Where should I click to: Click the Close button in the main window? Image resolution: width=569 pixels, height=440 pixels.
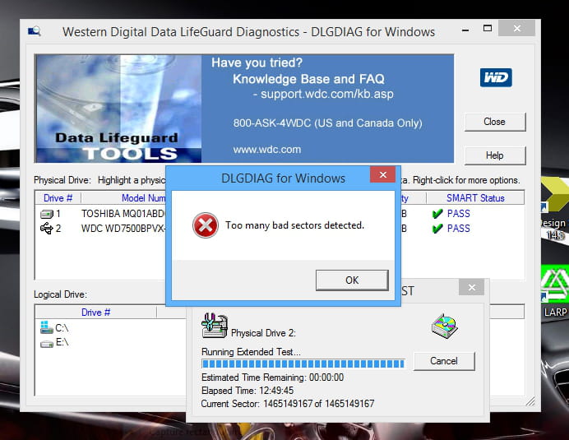coord(495,122)
